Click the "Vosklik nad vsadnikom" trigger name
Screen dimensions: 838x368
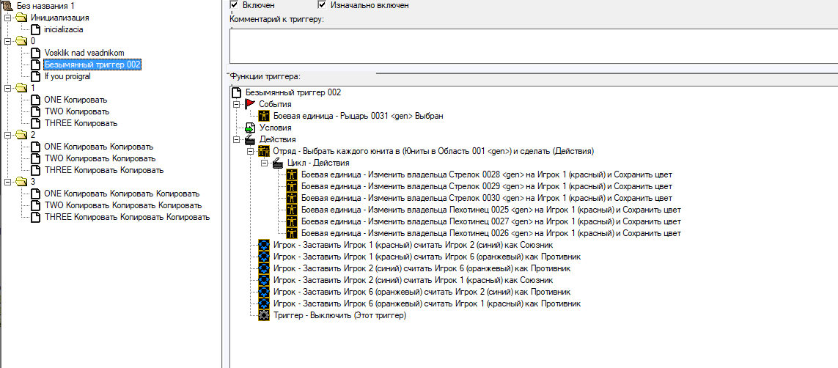(84, 53)
